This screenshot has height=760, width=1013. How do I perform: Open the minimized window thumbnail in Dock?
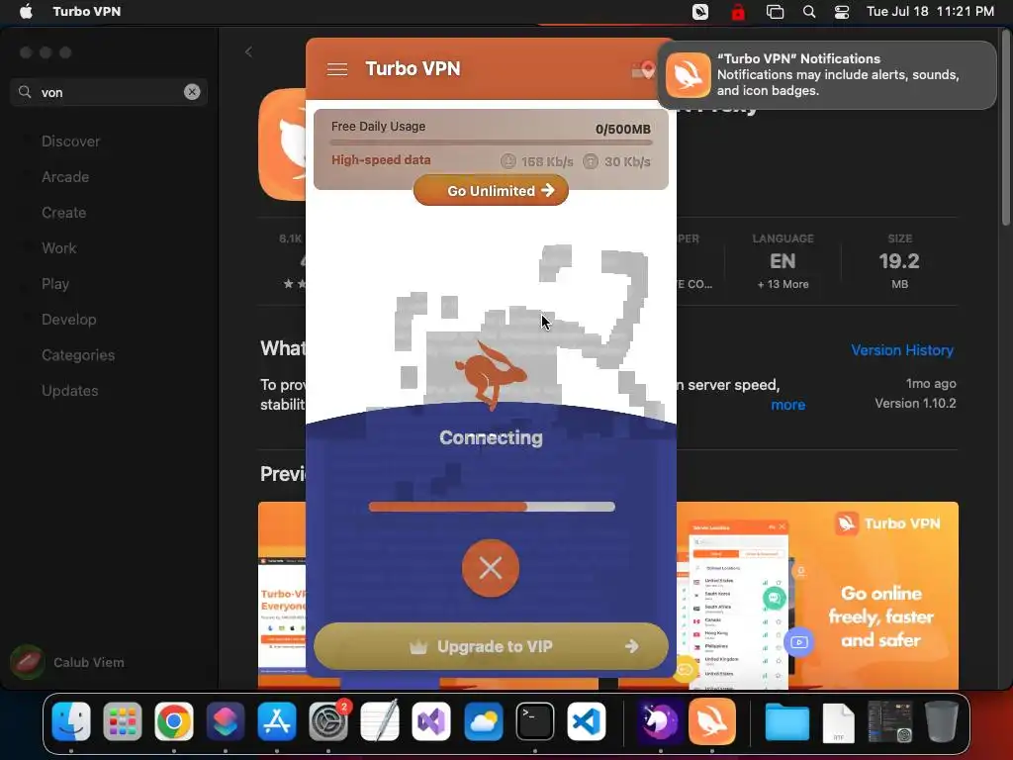pyautogui.click(x=889, y=721)
